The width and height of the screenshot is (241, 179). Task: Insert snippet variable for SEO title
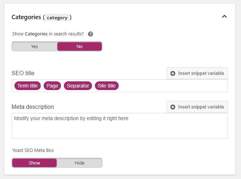pyautogui.click(x=197, y=73)
